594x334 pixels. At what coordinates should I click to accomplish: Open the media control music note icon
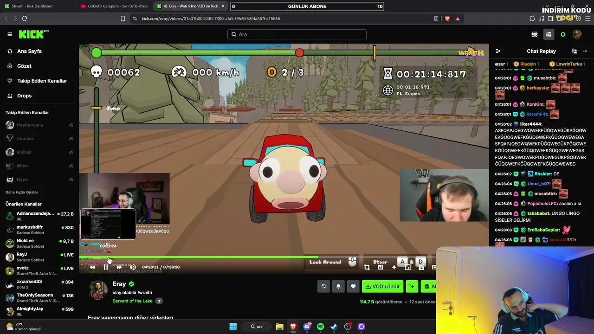(542, 19)
